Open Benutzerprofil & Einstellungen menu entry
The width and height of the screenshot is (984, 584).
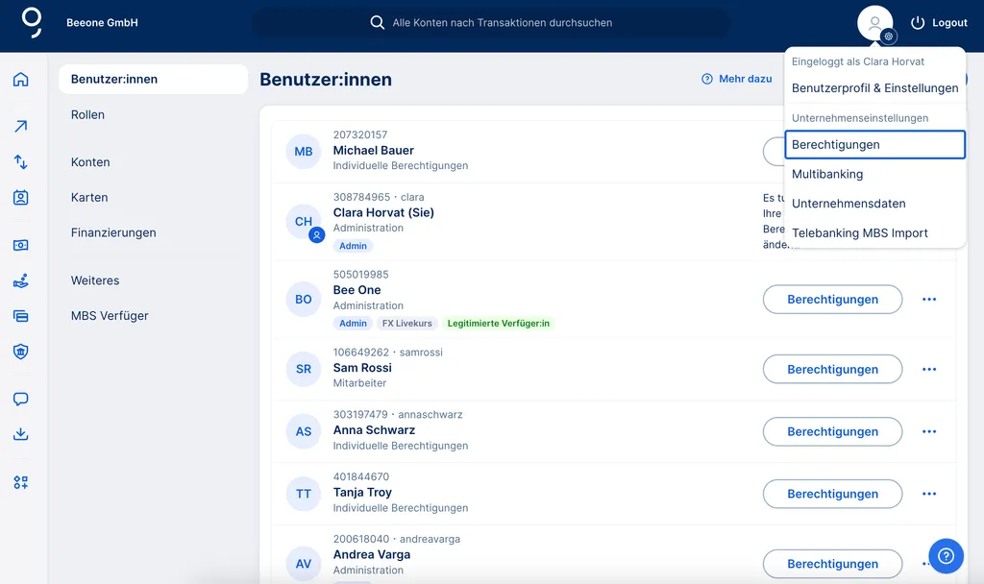(874, 88)
